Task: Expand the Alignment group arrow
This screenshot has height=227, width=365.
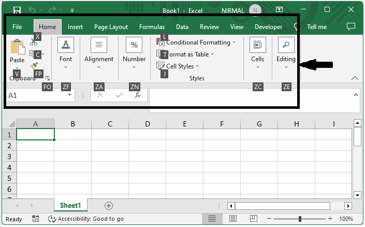Action: pyautogui.click(x=99, y=67)
